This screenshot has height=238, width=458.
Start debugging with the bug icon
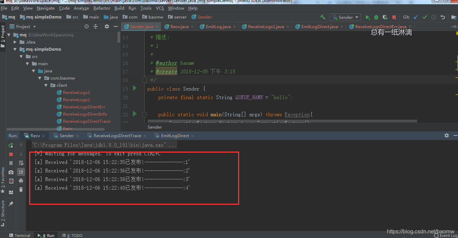[376, 17]
